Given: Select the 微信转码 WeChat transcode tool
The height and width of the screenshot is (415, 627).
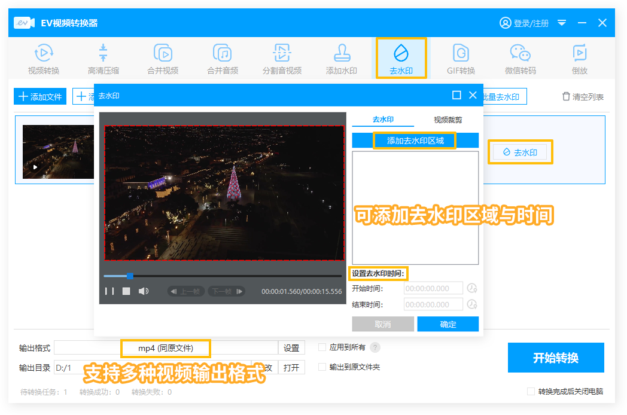Looking at the screenshot, I should 520,59.
